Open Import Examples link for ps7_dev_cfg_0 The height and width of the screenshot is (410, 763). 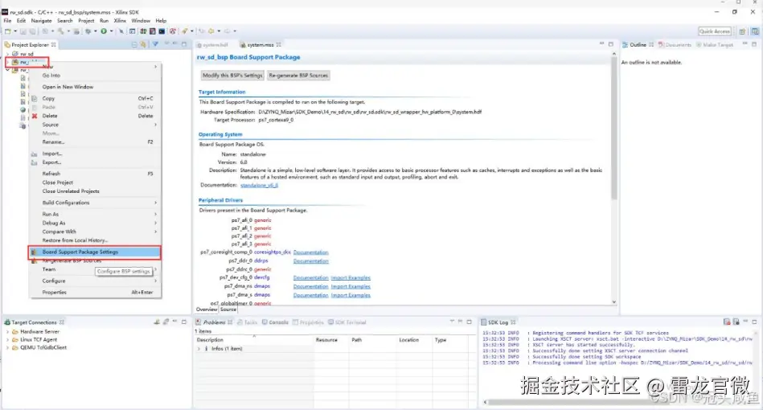coord(351,277)
